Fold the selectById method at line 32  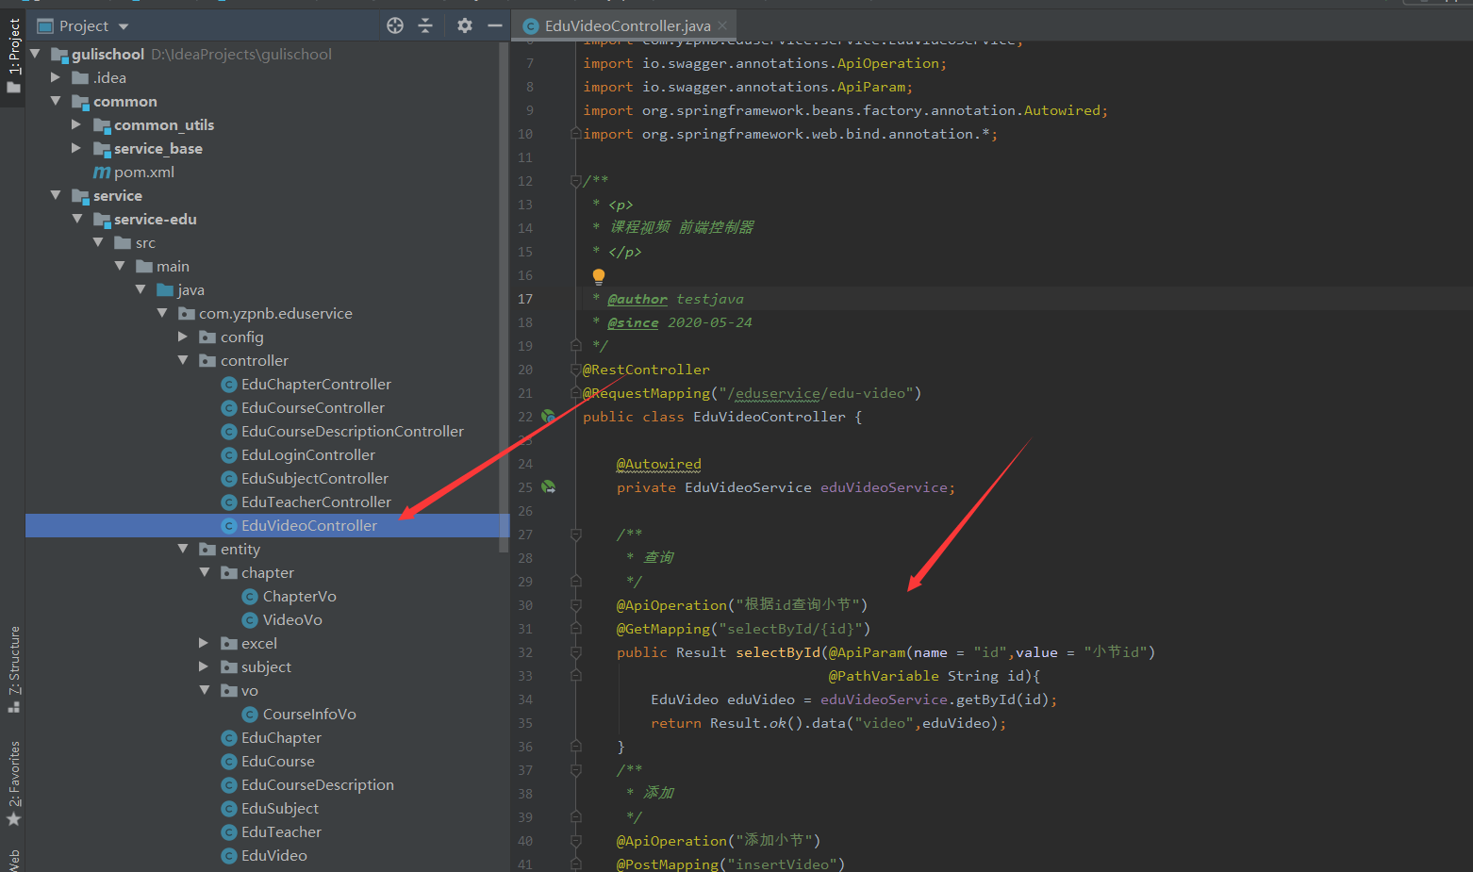(x=575, y=652)
